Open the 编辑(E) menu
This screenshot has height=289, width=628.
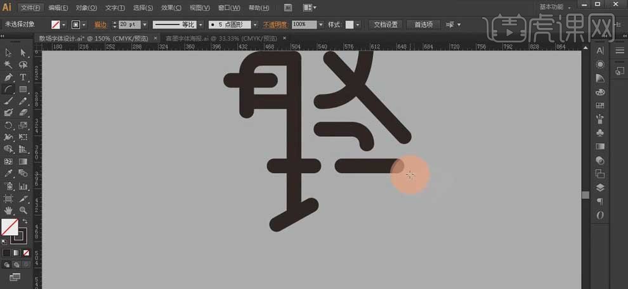[58, 8]
